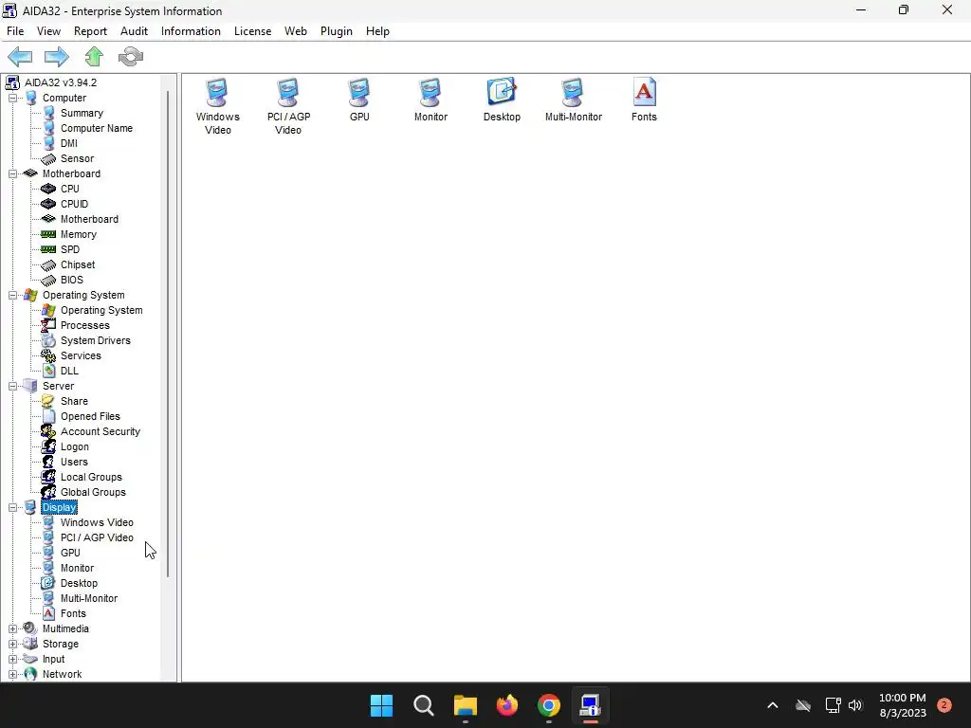The width and height of the screenshot is (971, 728).
Task: Select System Drivers in the tree
Action: (96, 340)
